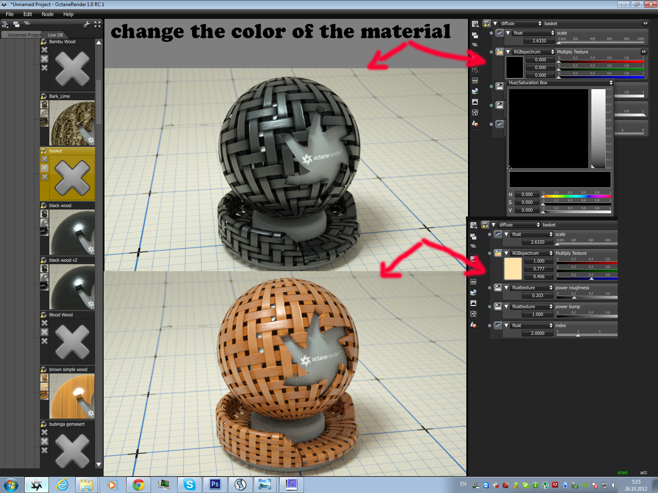Select environment icon in lower node inspector
This screenshot has width=658, height=493.
point(473,293)
